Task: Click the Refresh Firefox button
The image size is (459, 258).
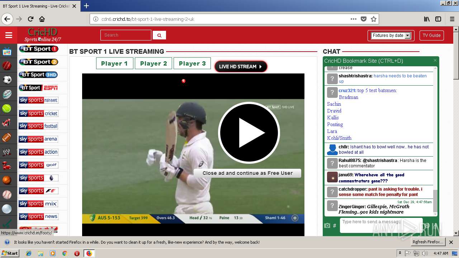Action: pos(428,242)
